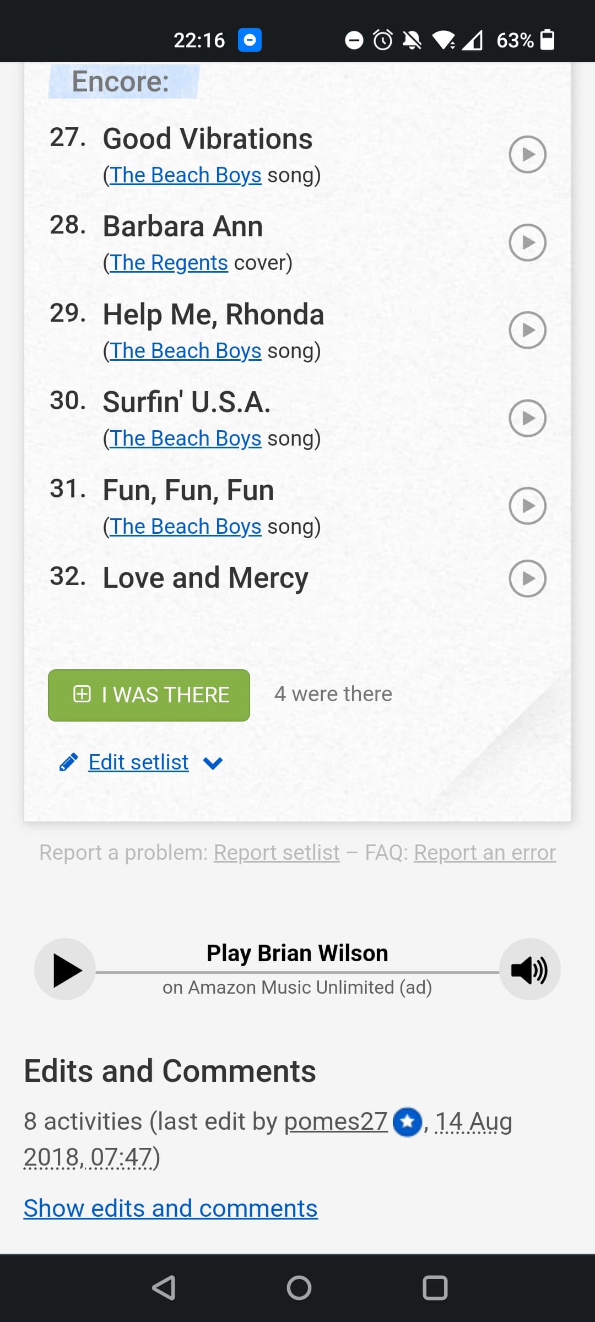Image resolution: width=595 pixels, height=1322 pixels.
Task: Click the pencil icon beside Edit setlist
Action: pyautogui.click(x=69, y=762)
